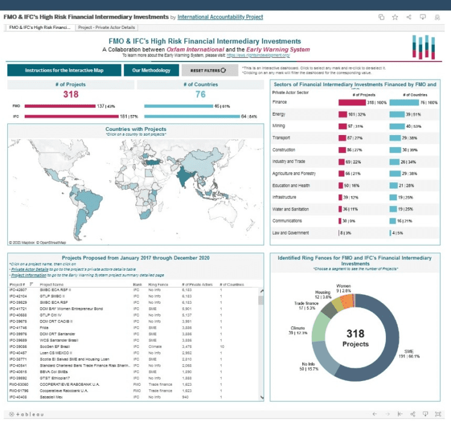This screenshot has height=422, width=451.
Task: Select project 'DCM BAY Women Entrepreneur Bond'
Action: coord(71,309)
